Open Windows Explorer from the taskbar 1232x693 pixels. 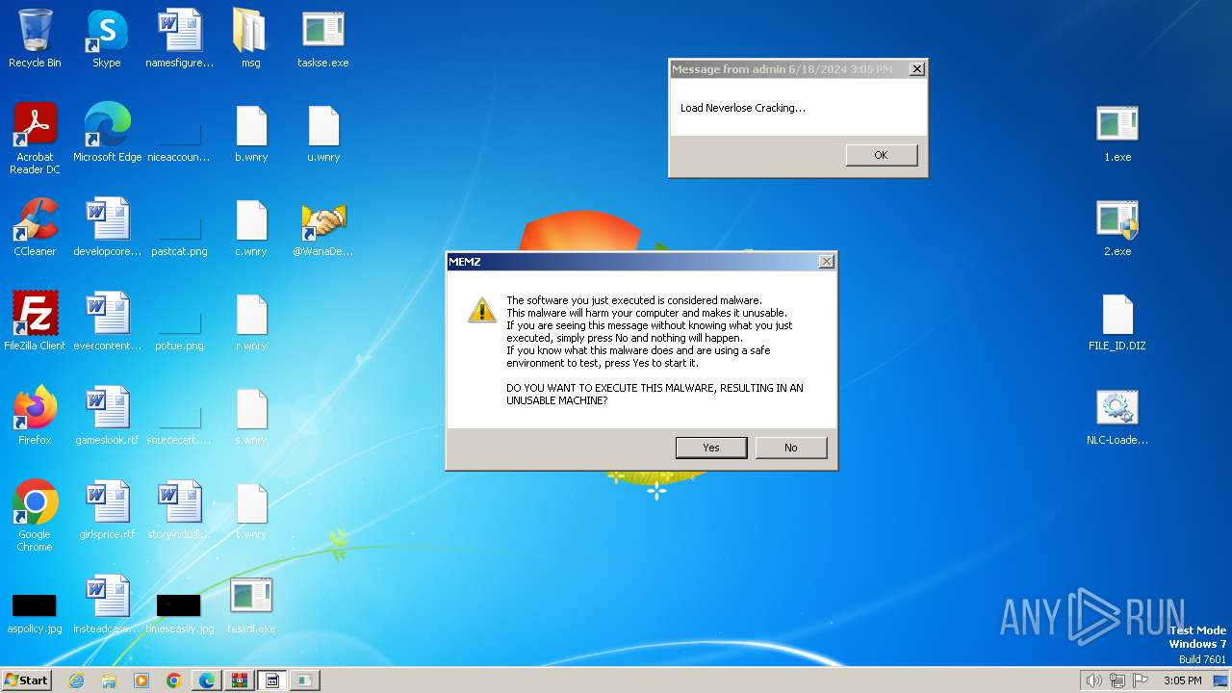click(x=109, y=680)
